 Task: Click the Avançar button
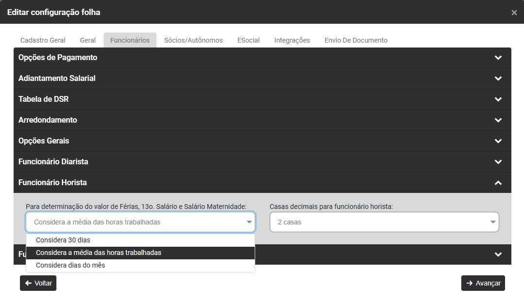click(x=483, y=283)
